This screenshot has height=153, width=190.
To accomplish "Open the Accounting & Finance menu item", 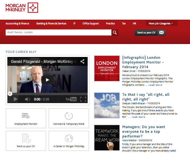I will click(x=17, y=23).
